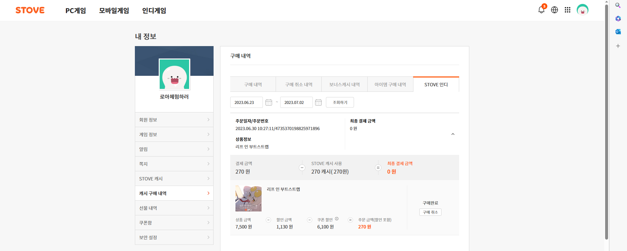Open the notifications bell
This screenshot has height=251, width=627.
pos(541,10)
